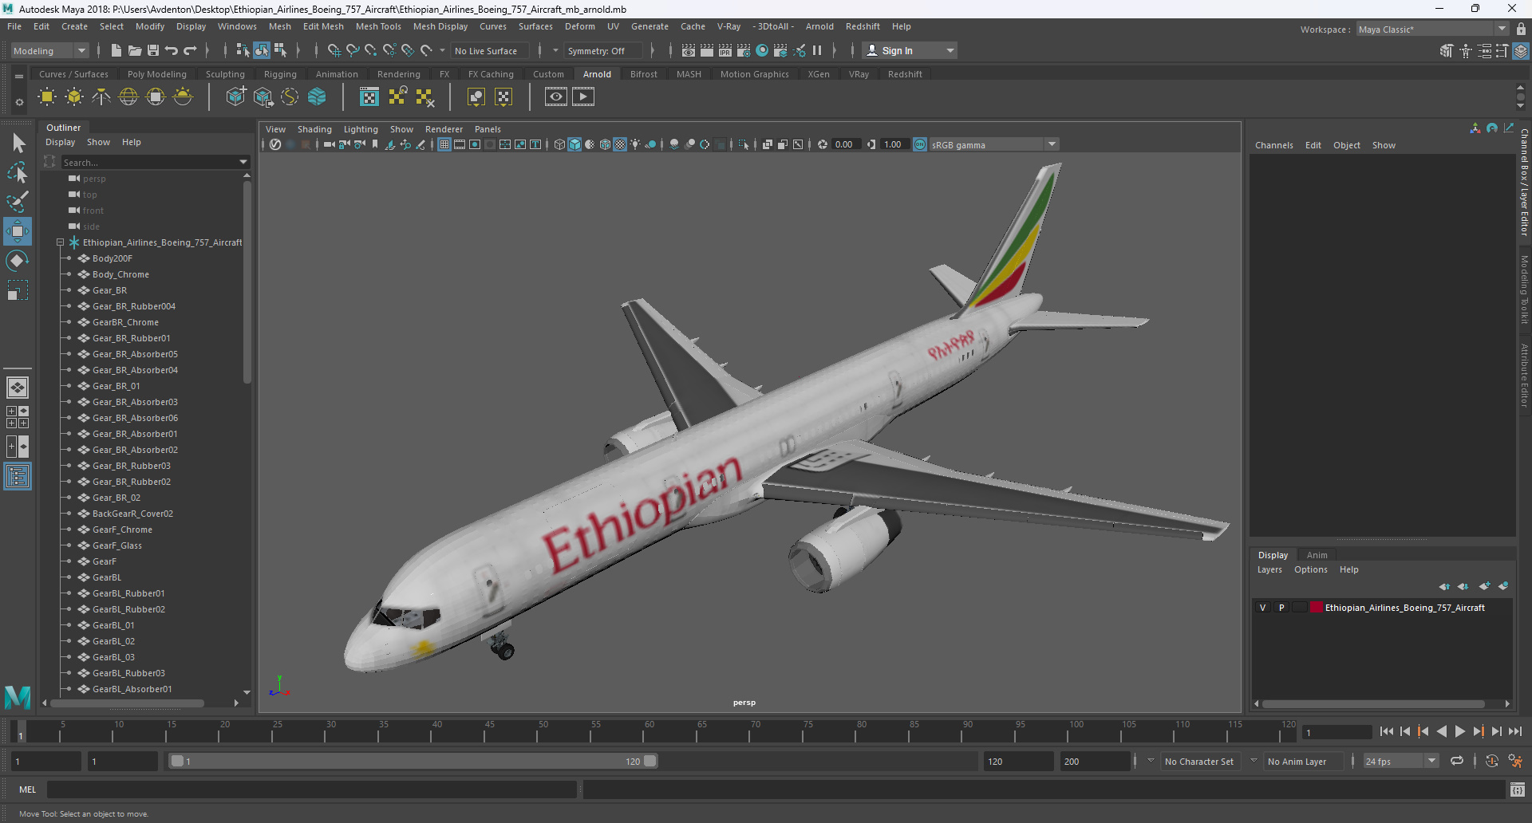The height and width of the screenshot is (823, 1532).
Task: Click the Save Scene disk icon
Action: [153, 50]
